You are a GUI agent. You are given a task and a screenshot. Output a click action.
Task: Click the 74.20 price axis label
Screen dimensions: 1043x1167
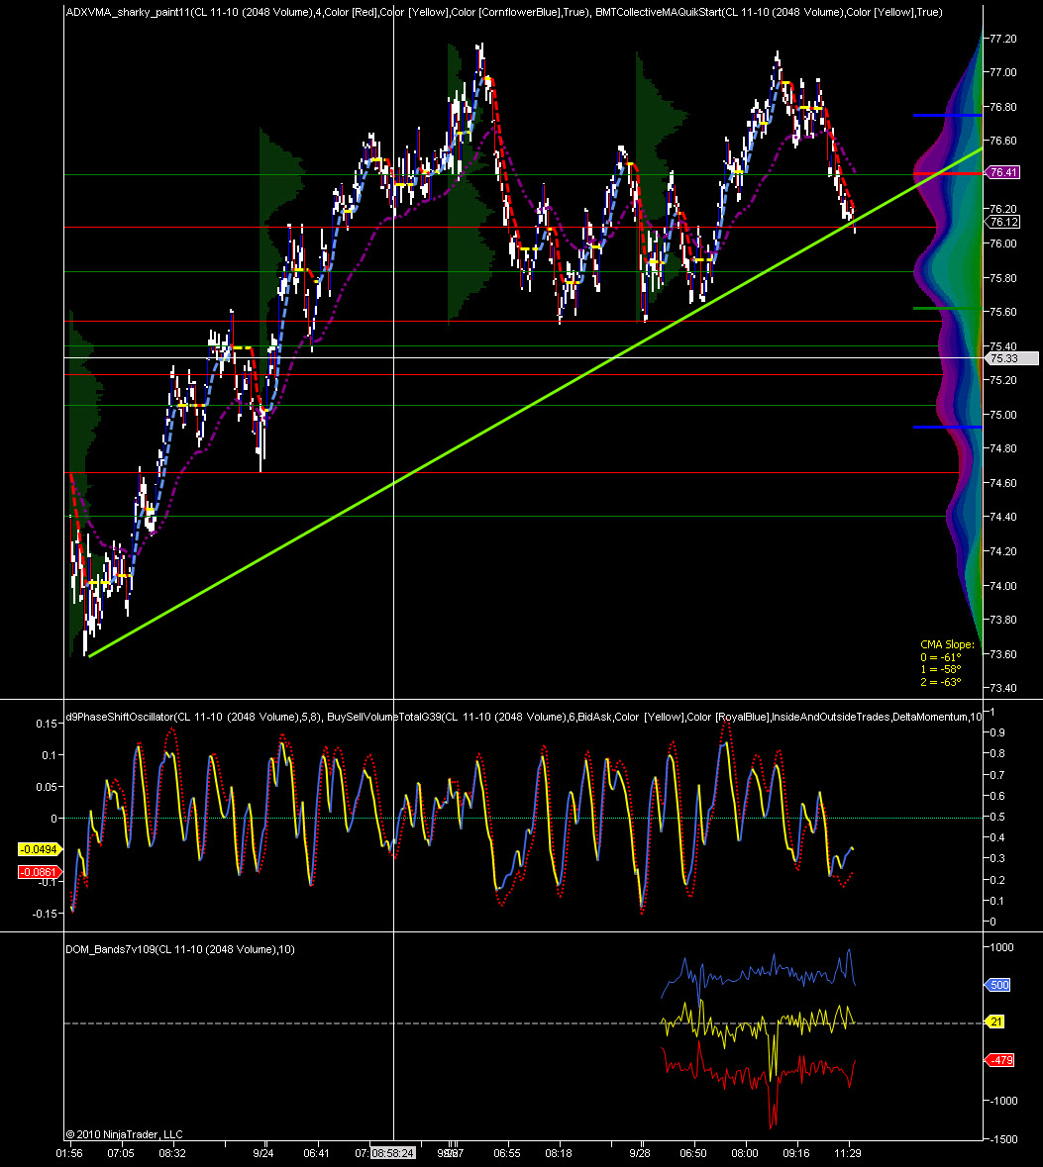click(1002, 551)
